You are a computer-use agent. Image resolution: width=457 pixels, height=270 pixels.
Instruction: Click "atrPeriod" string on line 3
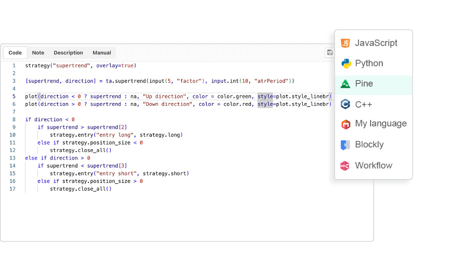[x=271, y=81]
